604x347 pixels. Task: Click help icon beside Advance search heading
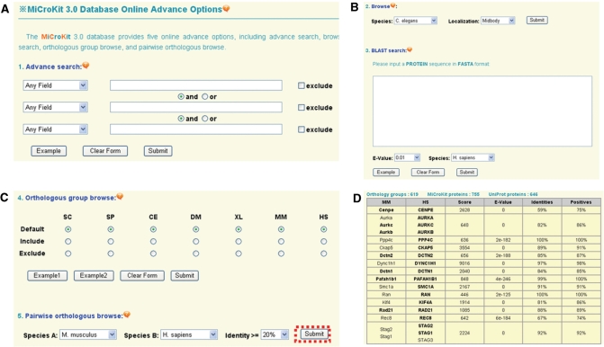click(x=86, y=66)
